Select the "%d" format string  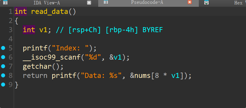(x=93, y=57)
